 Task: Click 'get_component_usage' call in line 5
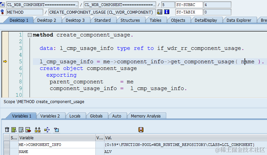(202, 62)
